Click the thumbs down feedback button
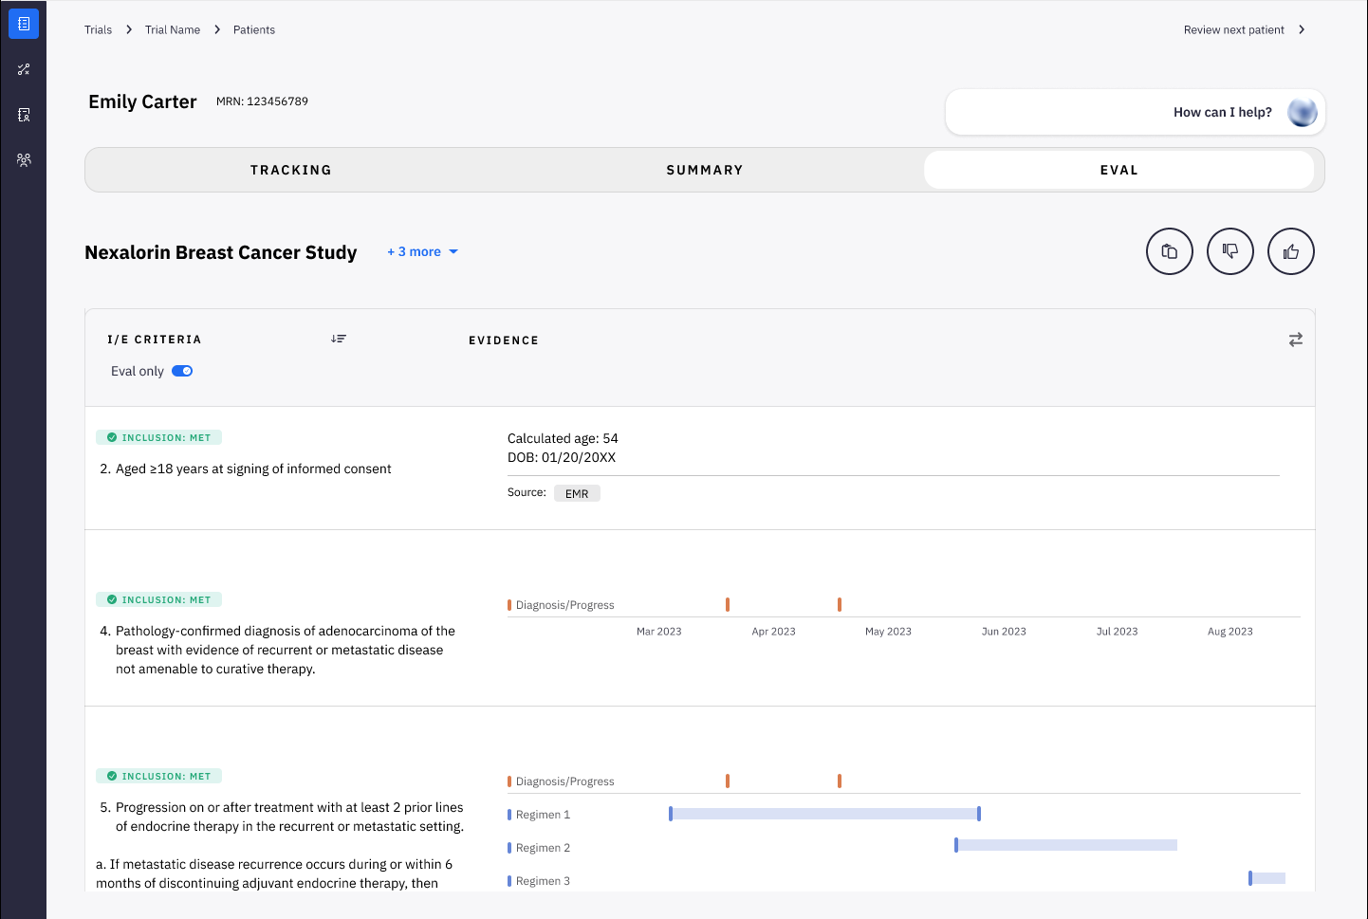 [x=1229, y=251]
